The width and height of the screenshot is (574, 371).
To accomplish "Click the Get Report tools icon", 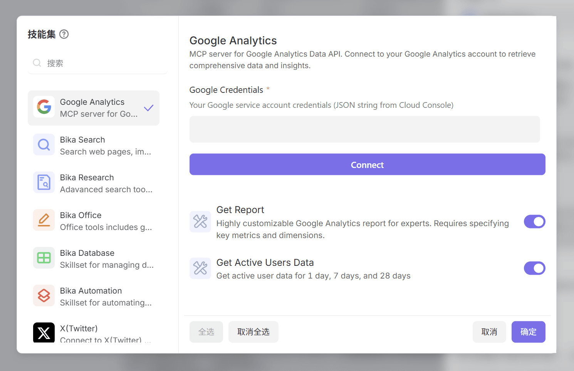I will pyautogui.click(x=200, y=222).
